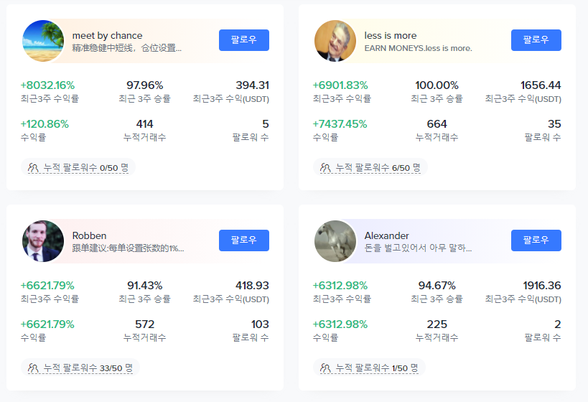Click the +6312.98% three-week return of Alexander

pos(340,286)
